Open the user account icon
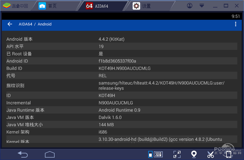The width and height of the screenshot is (244, 160). [189, 6]
